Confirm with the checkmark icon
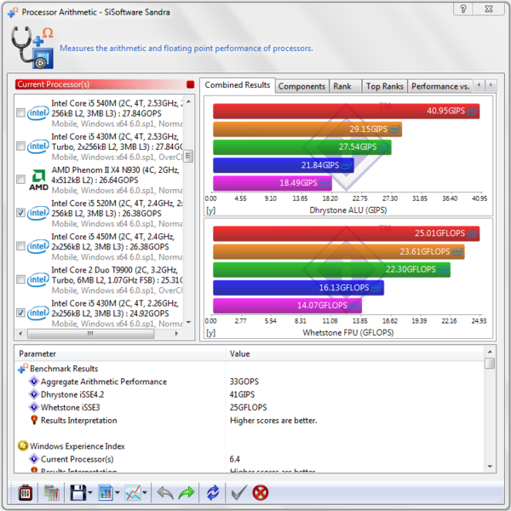Image resolution: width=511 pixels, height=511 pixels. click(x=238, y=493)
